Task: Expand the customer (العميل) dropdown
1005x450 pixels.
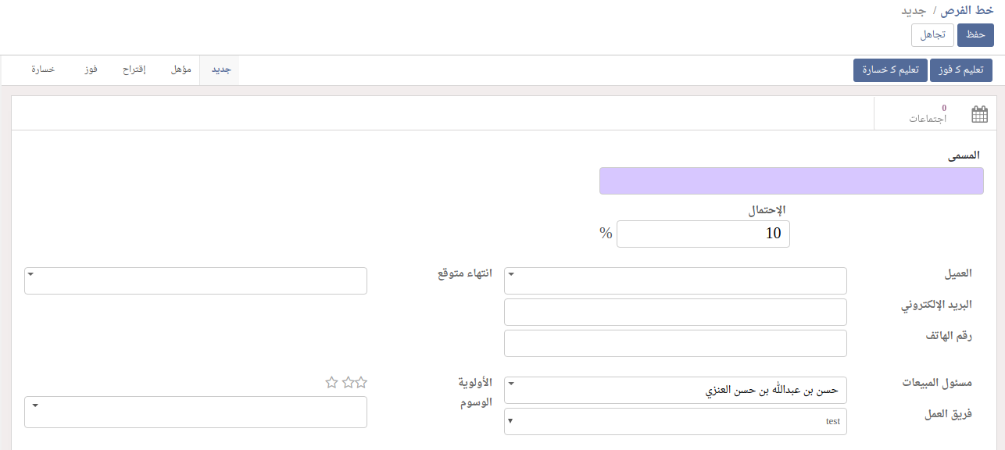Action: 511,274
